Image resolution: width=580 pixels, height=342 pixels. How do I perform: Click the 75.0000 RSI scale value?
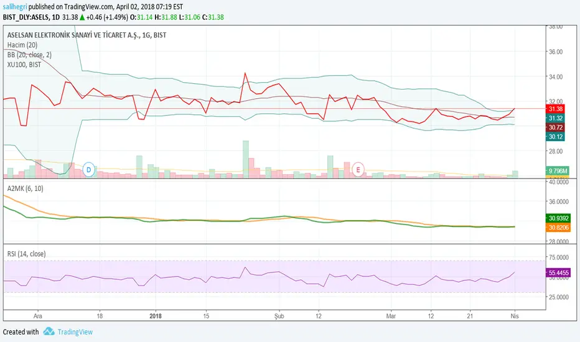[559, 257]
